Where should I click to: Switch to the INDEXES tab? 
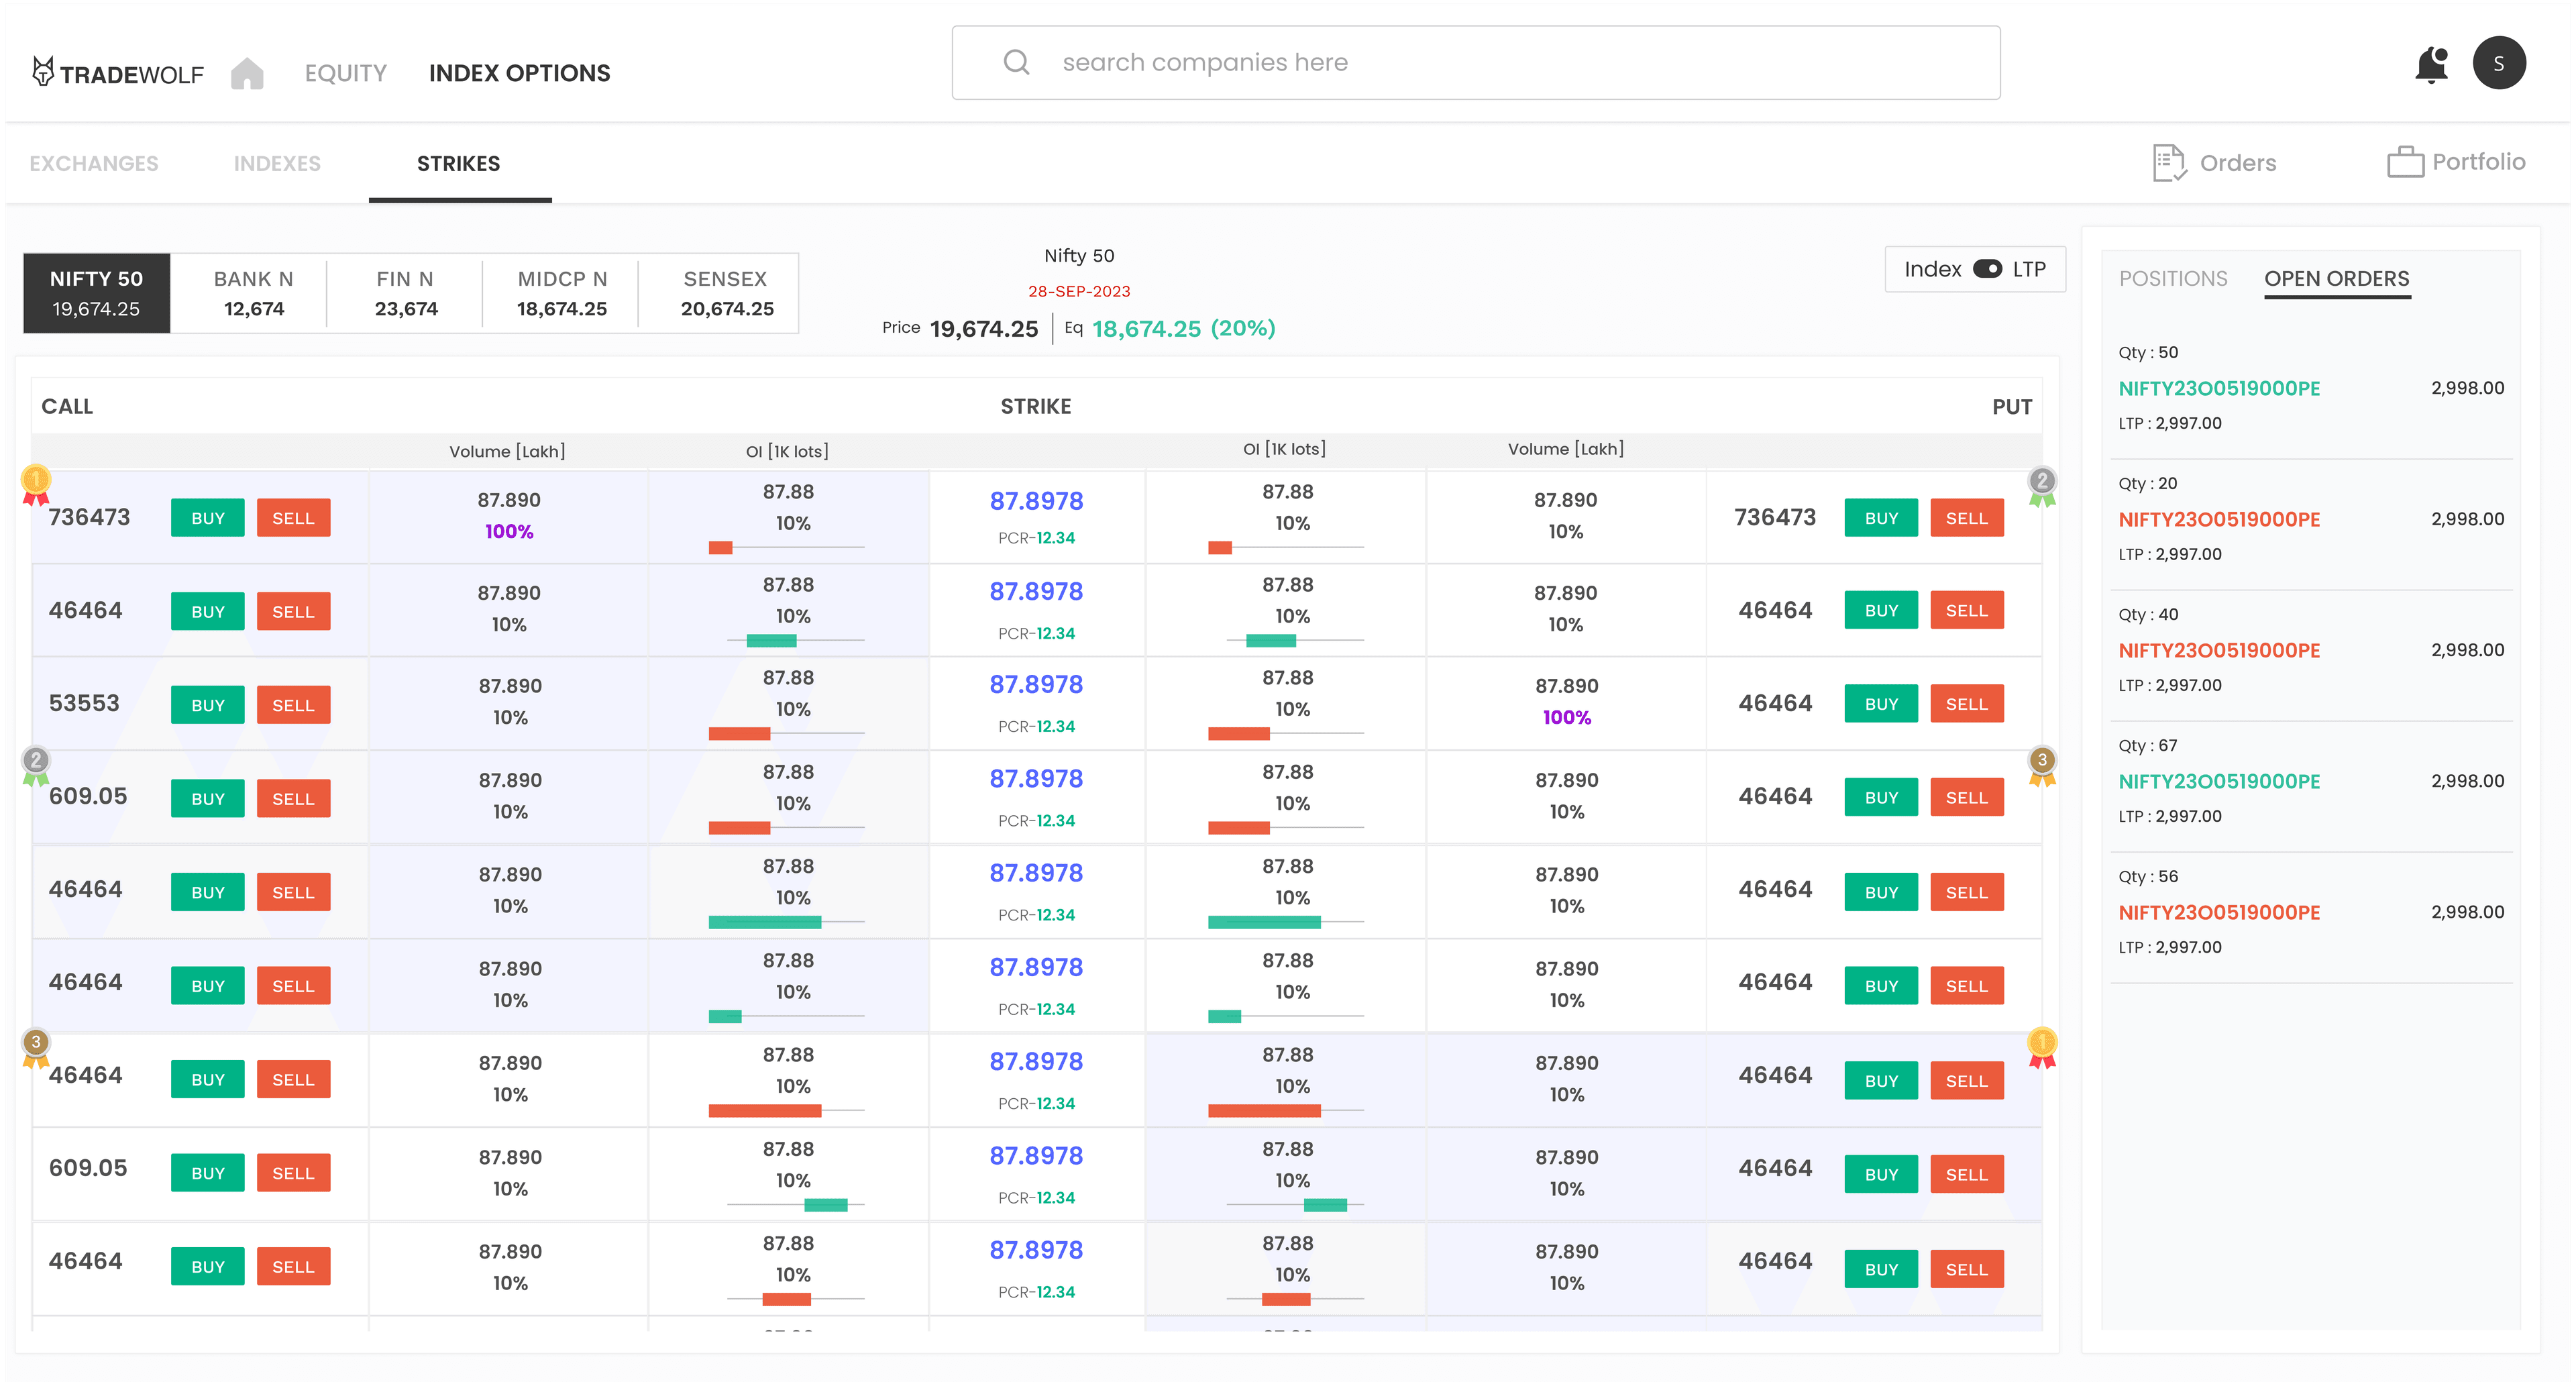click(277, 163)
